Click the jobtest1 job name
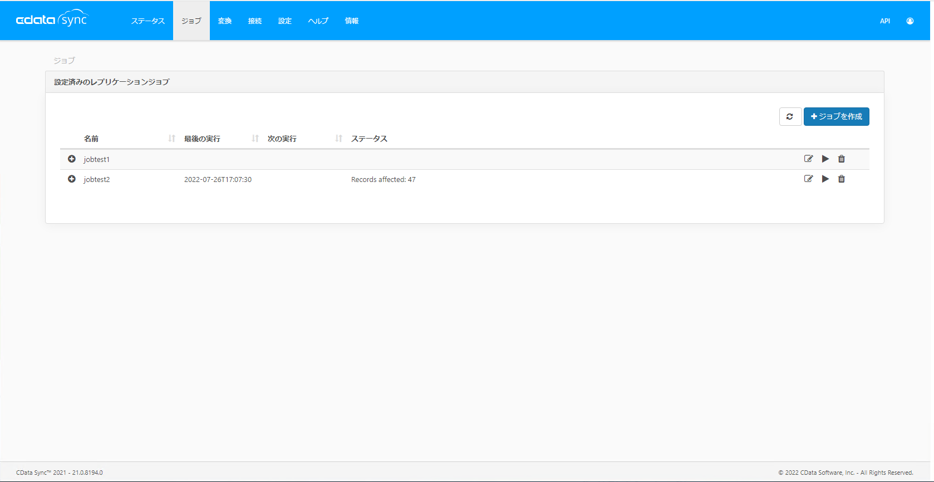The width and height of the screenshot is (934, 482). 97,159
